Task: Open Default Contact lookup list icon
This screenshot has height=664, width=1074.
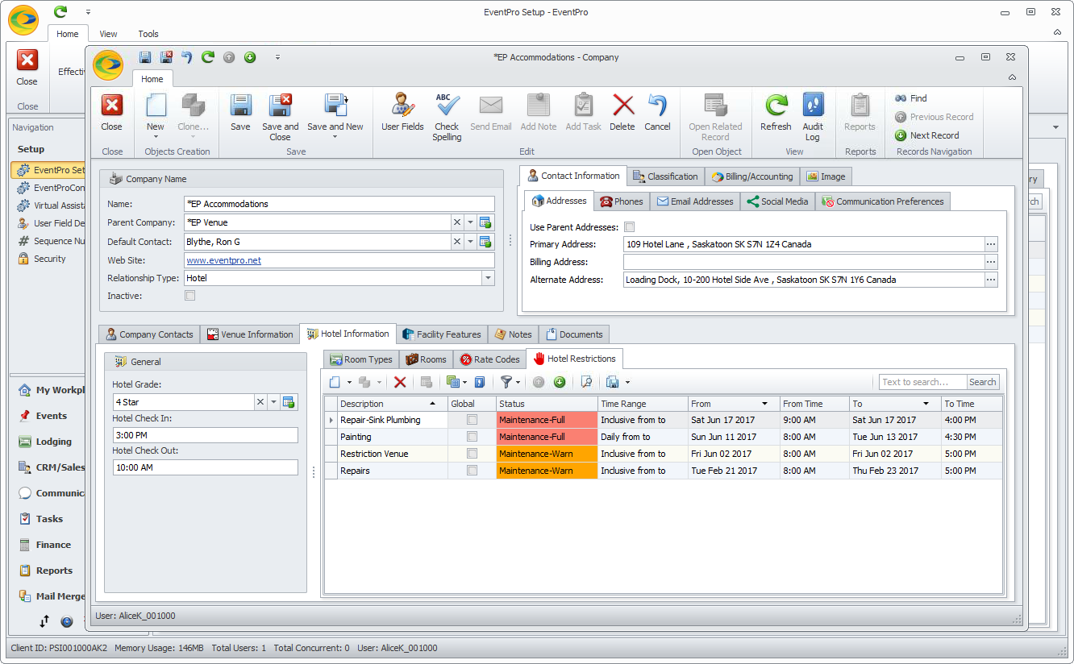Action: 485,242
